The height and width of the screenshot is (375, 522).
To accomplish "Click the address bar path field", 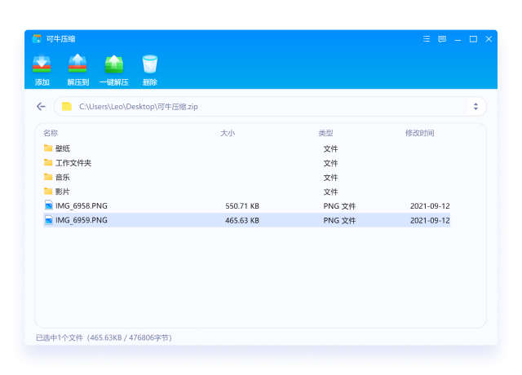I will click(x=245, y=107).
